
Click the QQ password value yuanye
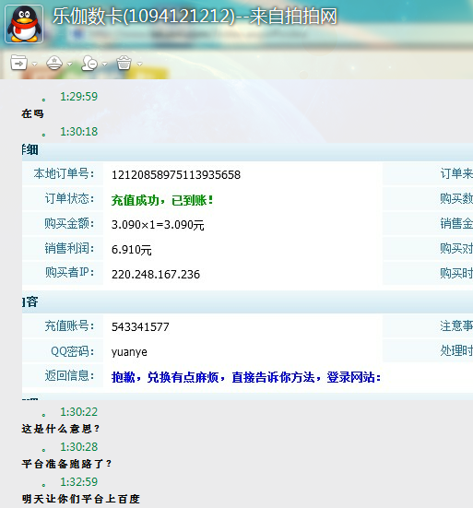pos(129,352)
